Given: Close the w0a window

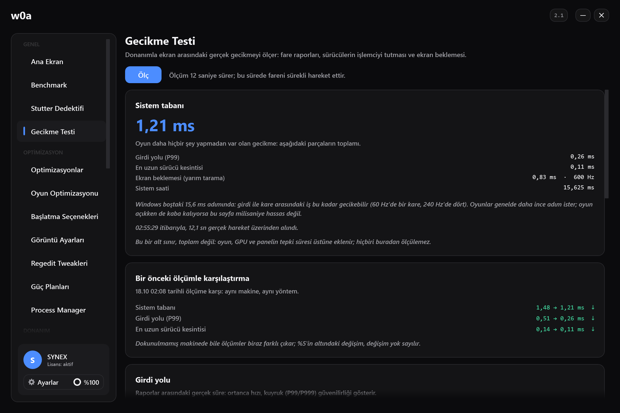Looking at the screenshot, I should 601,15.
